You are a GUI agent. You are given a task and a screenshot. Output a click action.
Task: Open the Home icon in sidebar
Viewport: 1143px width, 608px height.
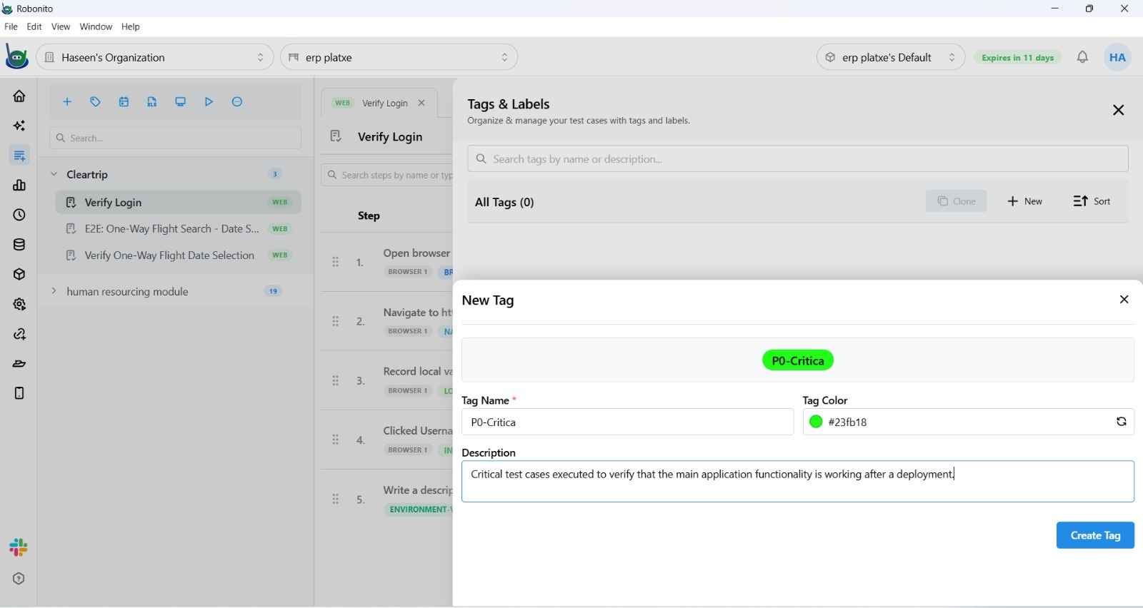pos(19,96)
